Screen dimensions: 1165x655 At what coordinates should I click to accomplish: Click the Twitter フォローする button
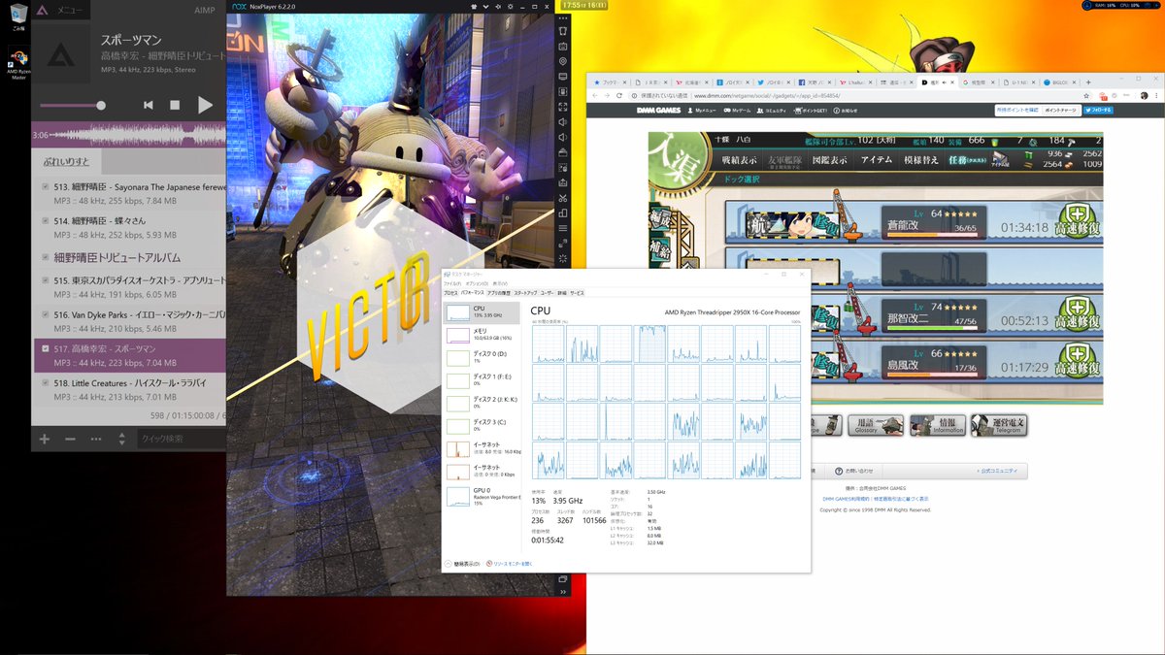click(1099, 111)
